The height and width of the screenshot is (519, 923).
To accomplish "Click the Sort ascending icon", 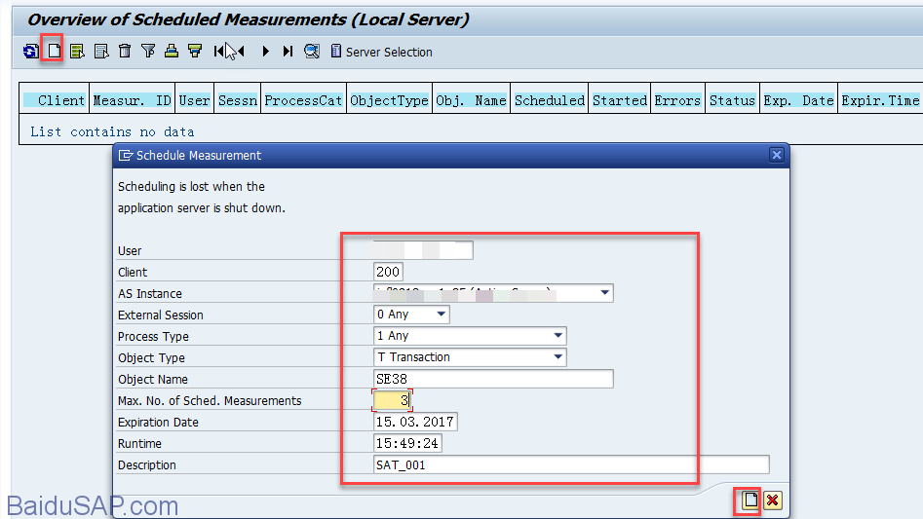I will click(x=172, y=52).
